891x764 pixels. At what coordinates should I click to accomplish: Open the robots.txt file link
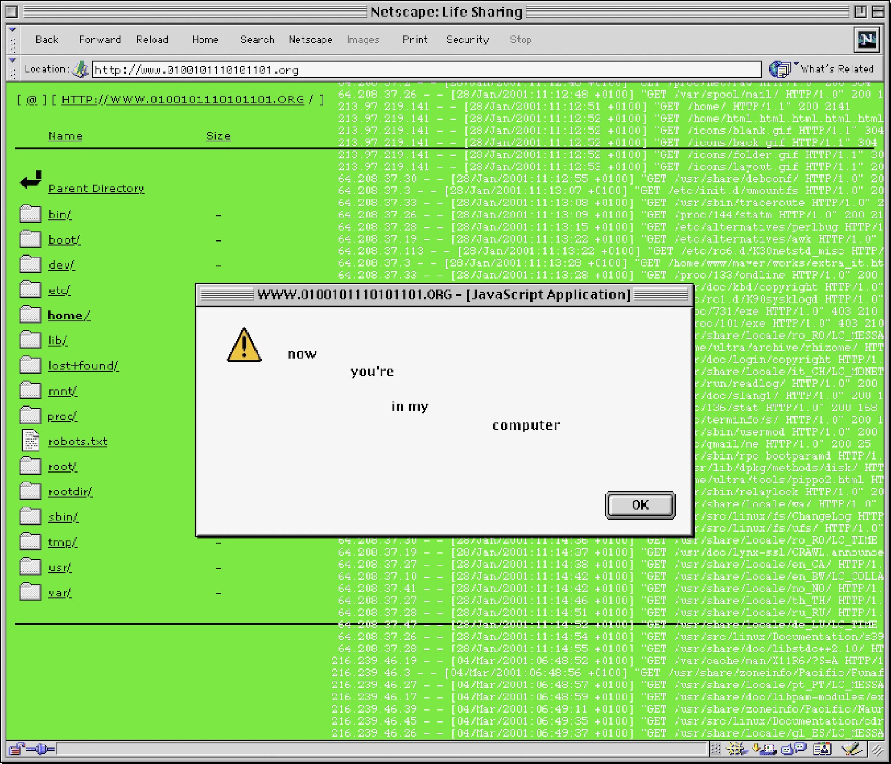point(77,442)
